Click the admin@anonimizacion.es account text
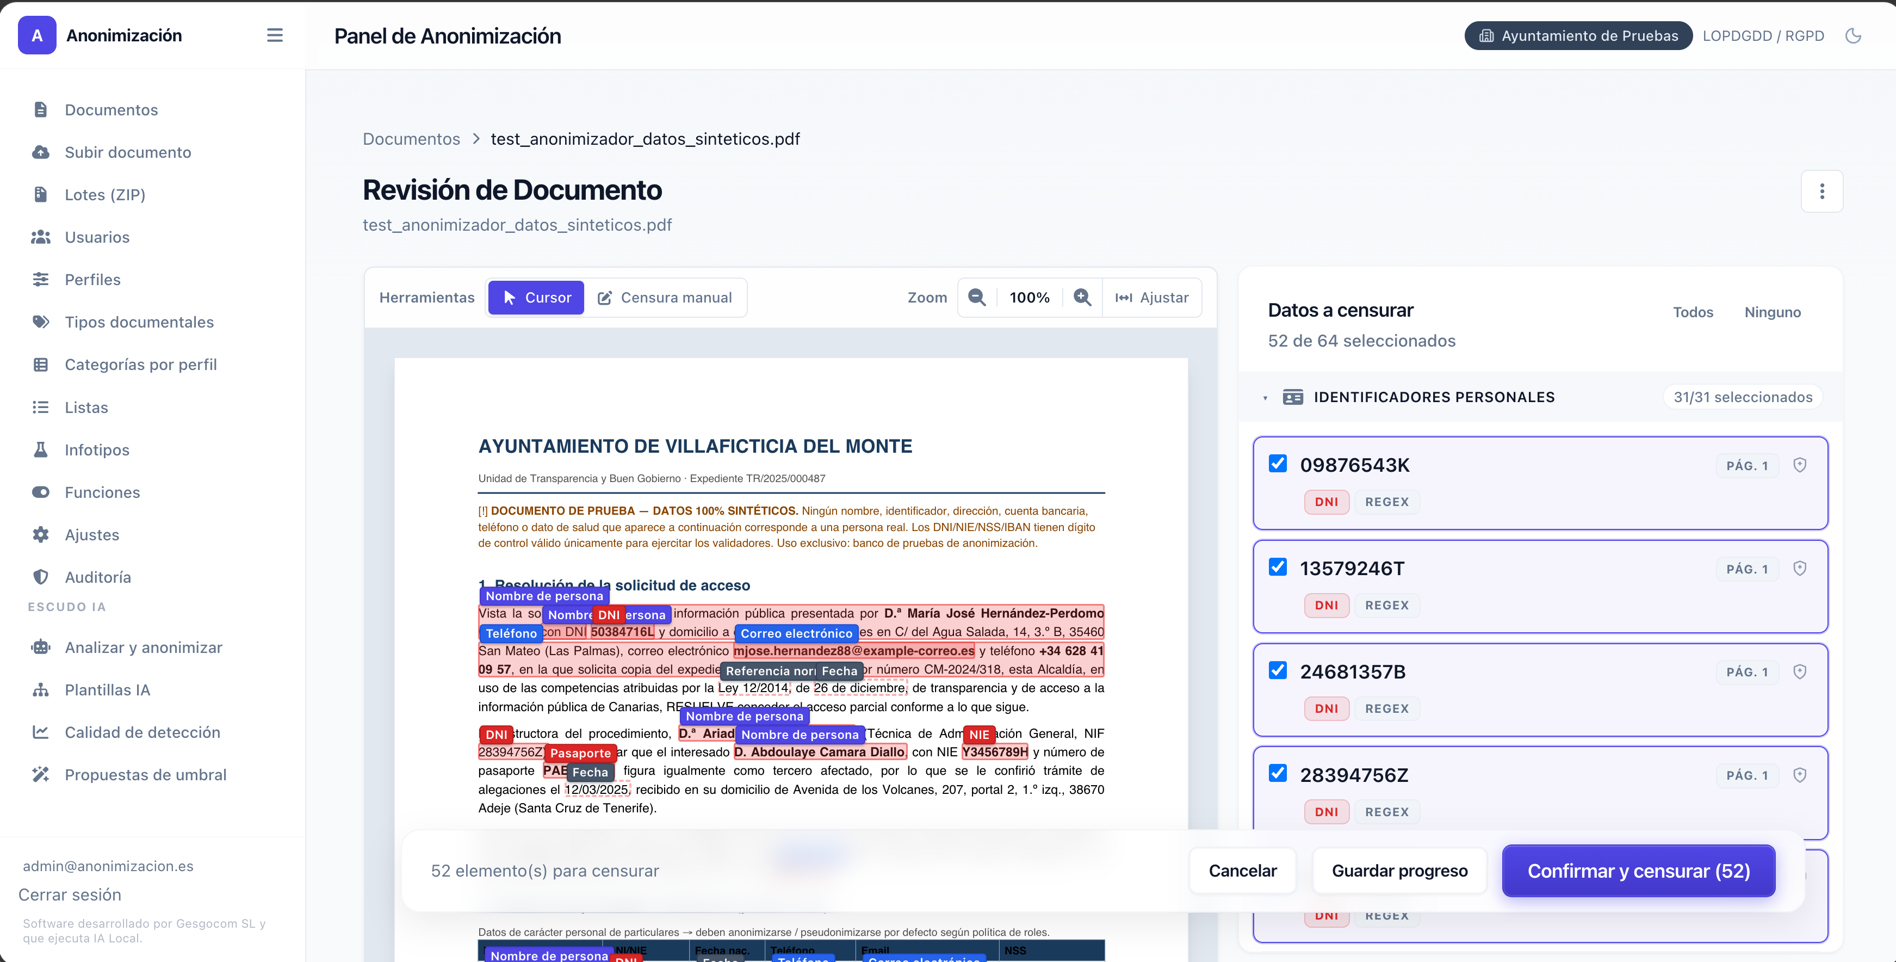 pos(108,866)
